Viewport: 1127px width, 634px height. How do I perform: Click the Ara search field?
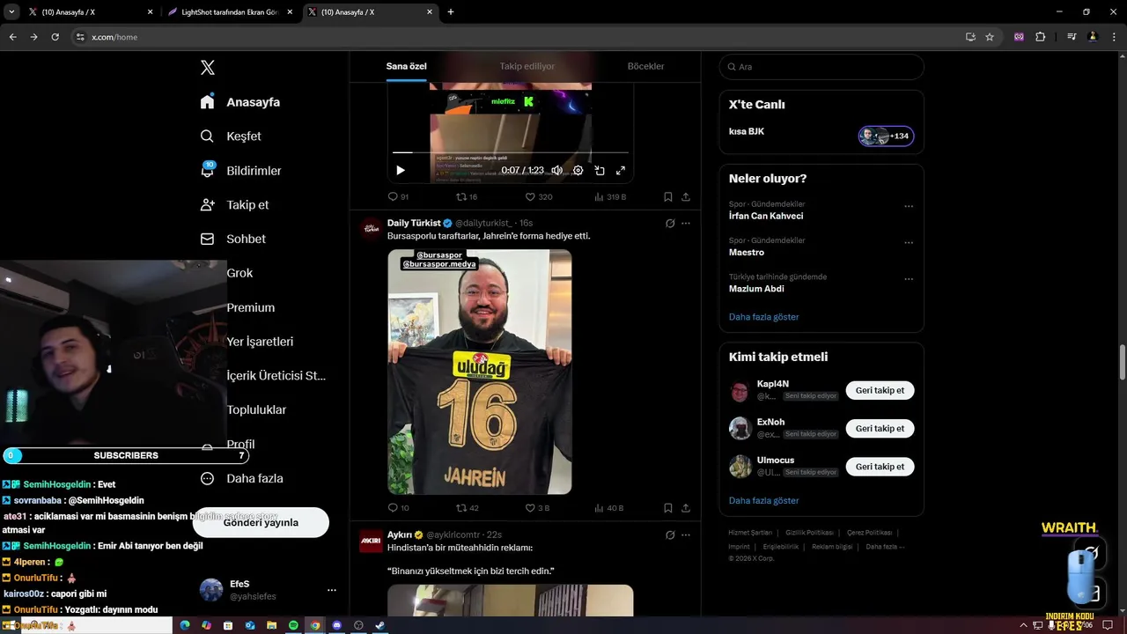point(821,67)
